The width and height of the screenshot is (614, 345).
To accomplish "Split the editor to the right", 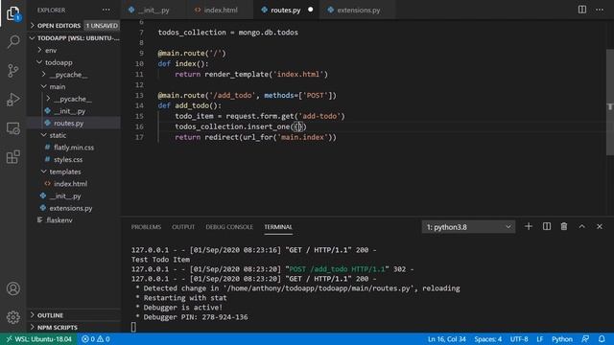I will [582, 10].
